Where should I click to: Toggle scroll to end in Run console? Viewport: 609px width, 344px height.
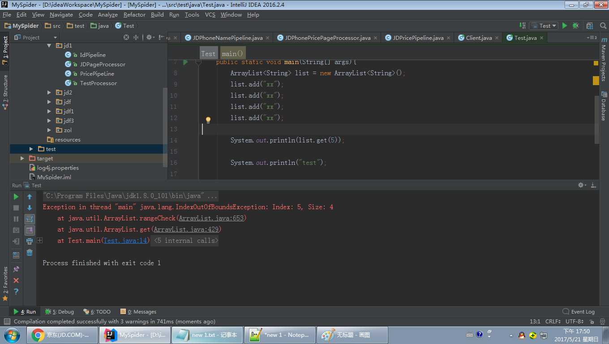30,230
